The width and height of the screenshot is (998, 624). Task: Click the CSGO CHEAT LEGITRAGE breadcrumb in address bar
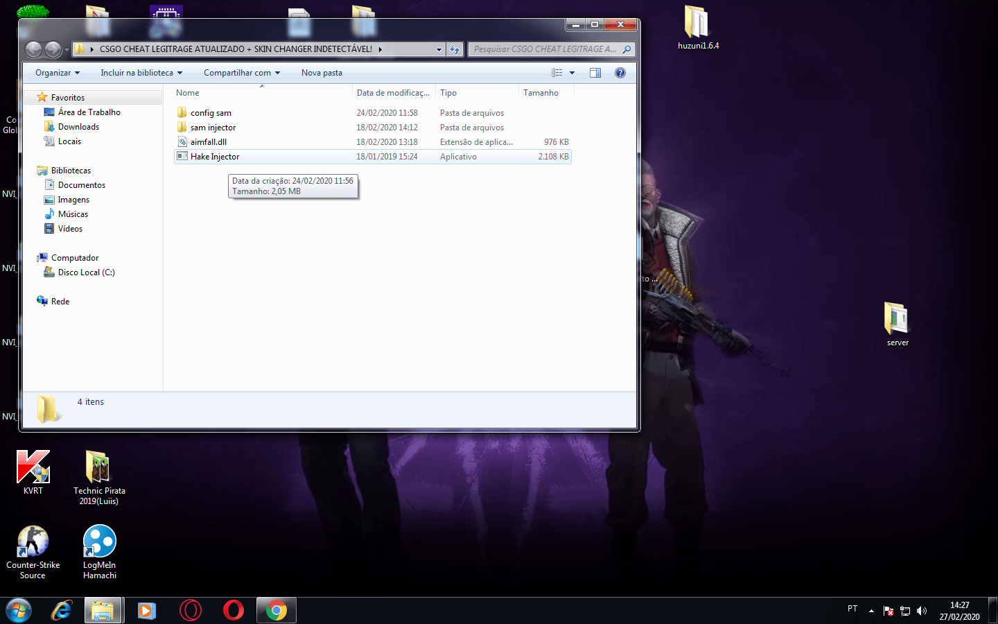(236, 49)
